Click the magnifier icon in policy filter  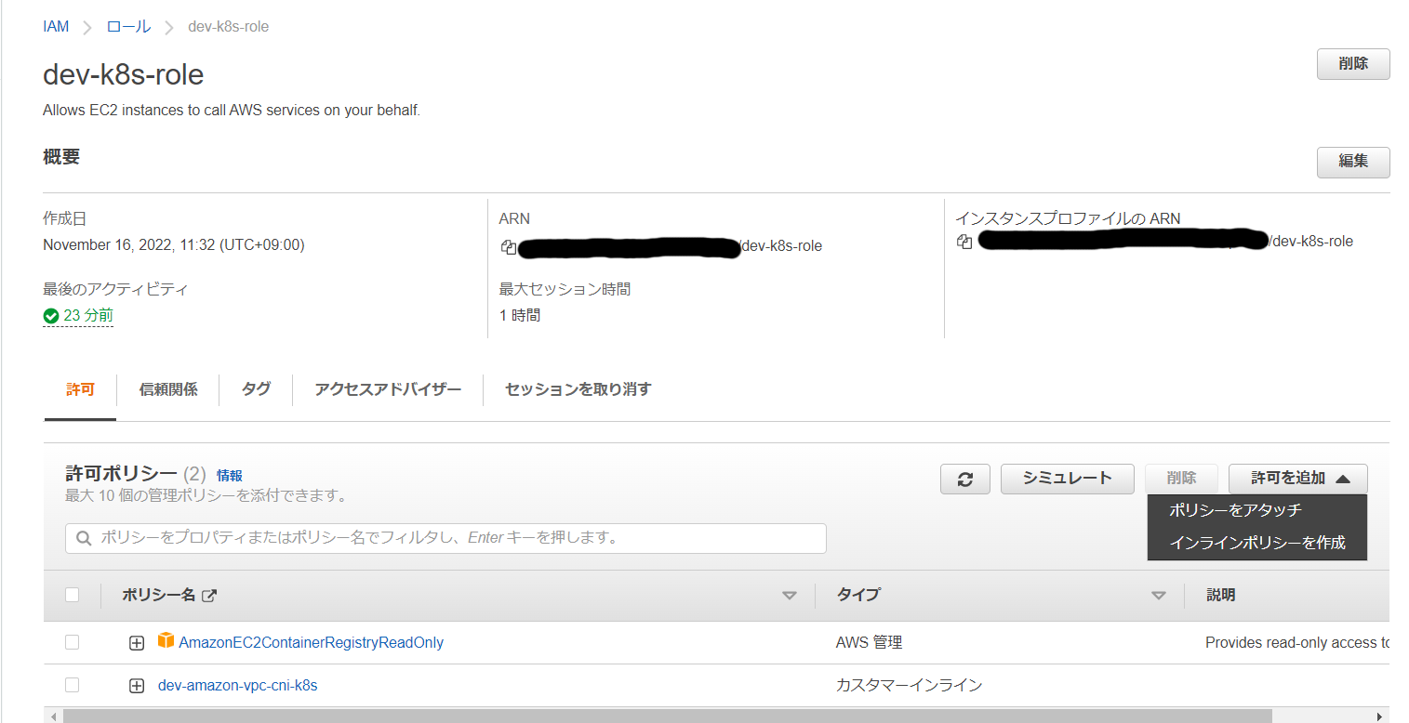click(84, 538)
